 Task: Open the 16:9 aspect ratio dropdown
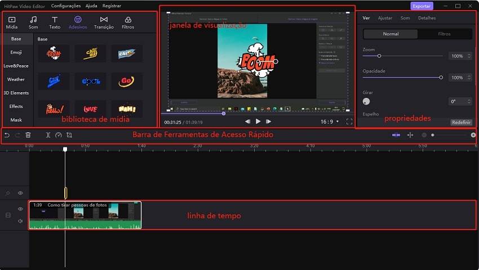(330, 121)
